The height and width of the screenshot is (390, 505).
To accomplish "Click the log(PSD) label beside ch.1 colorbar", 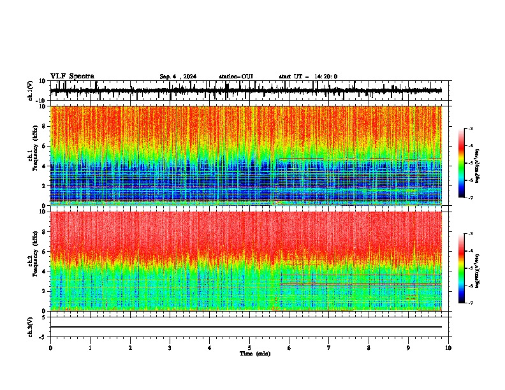I will 478,166.
